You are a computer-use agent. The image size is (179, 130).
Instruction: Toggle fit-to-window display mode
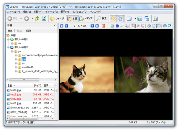133,26
